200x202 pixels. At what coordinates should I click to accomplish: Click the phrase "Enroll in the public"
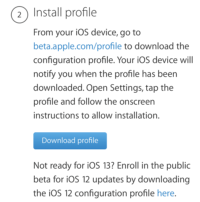(x=154, y=166)
